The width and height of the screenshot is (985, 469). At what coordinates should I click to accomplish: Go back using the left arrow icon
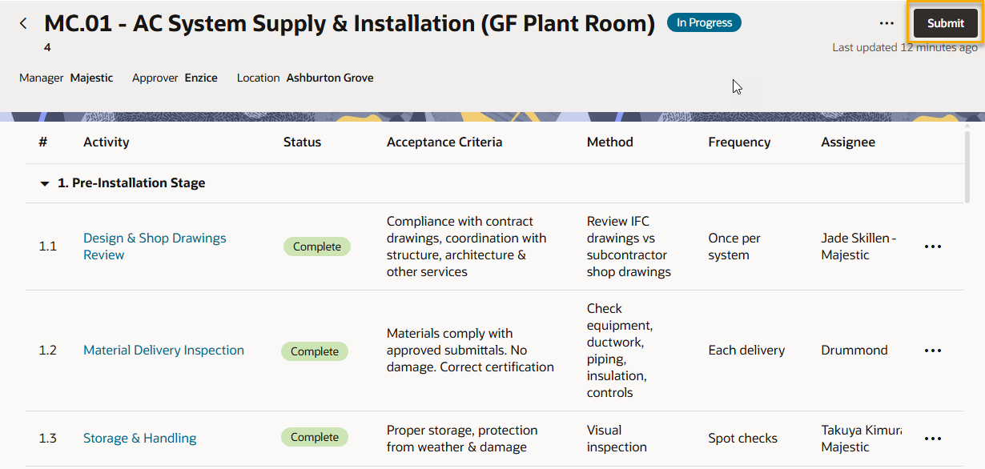pyautogui.click(x=23, y=23)
